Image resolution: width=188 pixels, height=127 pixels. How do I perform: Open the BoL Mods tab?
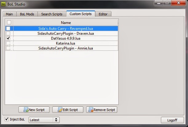point(27,14)
